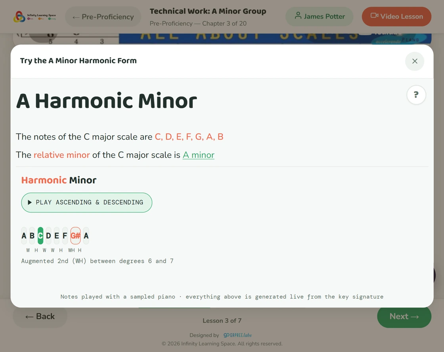Click the Chapter 3 of 20 subtitle
The image size is (444, 352).
(x=198, y=23)
